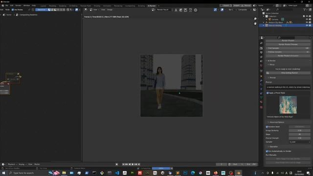Click the first Run Manually button
Screen dimensions: 313x176
288,159
